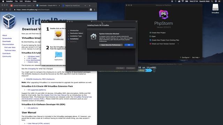Open the Edit menu
The height and width of the screenshot is (125, 223).
[x=21, y=1]
